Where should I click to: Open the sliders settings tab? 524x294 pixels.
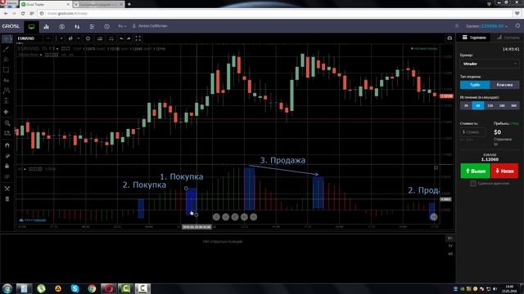[x=92, y=26]
